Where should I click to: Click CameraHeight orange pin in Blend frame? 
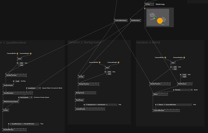[184, 57]
